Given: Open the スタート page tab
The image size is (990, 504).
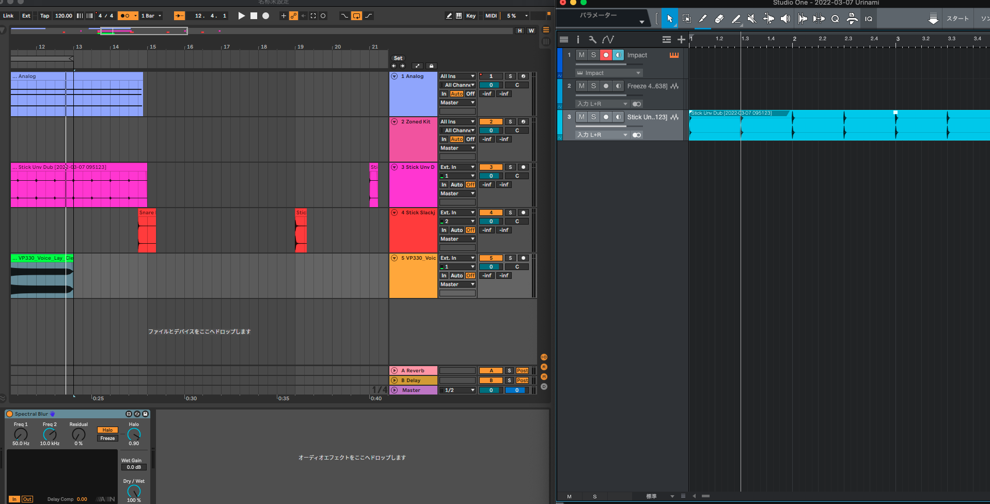Looking at the screenshot, I should pos(957,19).
